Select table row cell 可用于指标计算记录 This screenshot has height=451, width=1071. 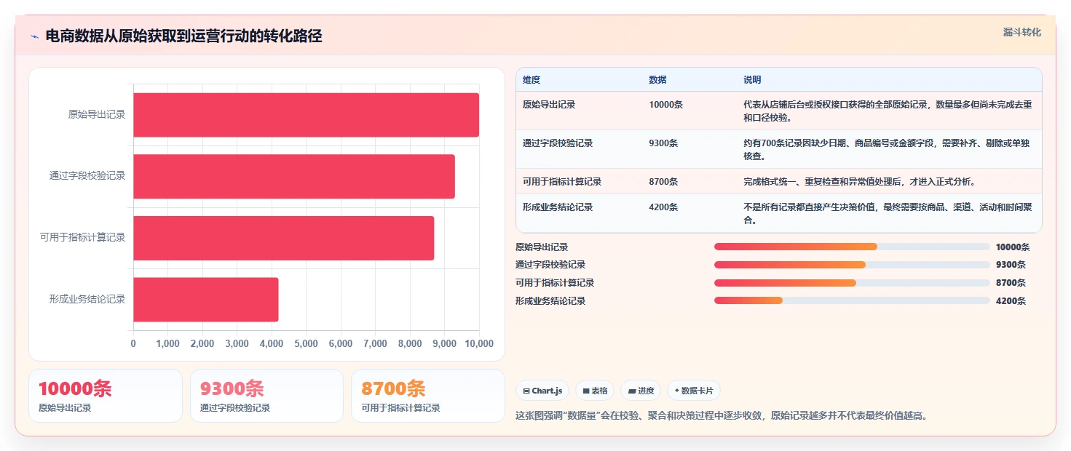(562, 182)
